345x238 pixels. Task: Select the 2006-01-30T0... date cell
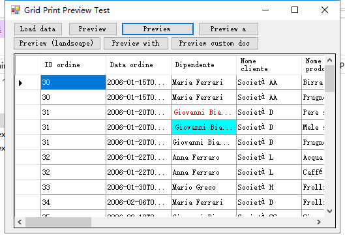click(x=138, y=187)
